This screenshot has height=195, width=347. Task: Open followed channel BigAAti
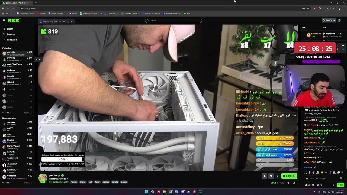(x=17, y=77)
